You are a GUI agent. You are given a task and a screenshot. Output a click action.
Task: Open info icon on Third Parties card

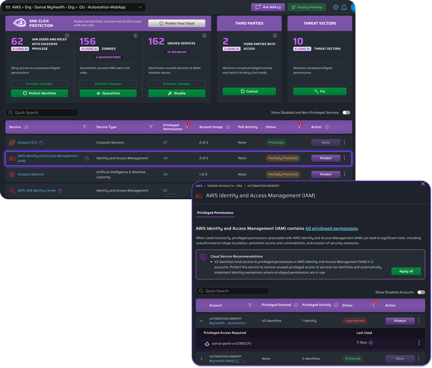(x=275, y=36)
